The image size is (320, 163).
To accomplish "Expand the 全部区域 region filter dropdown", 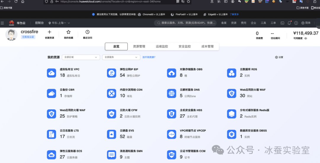I will pos(81,57).
